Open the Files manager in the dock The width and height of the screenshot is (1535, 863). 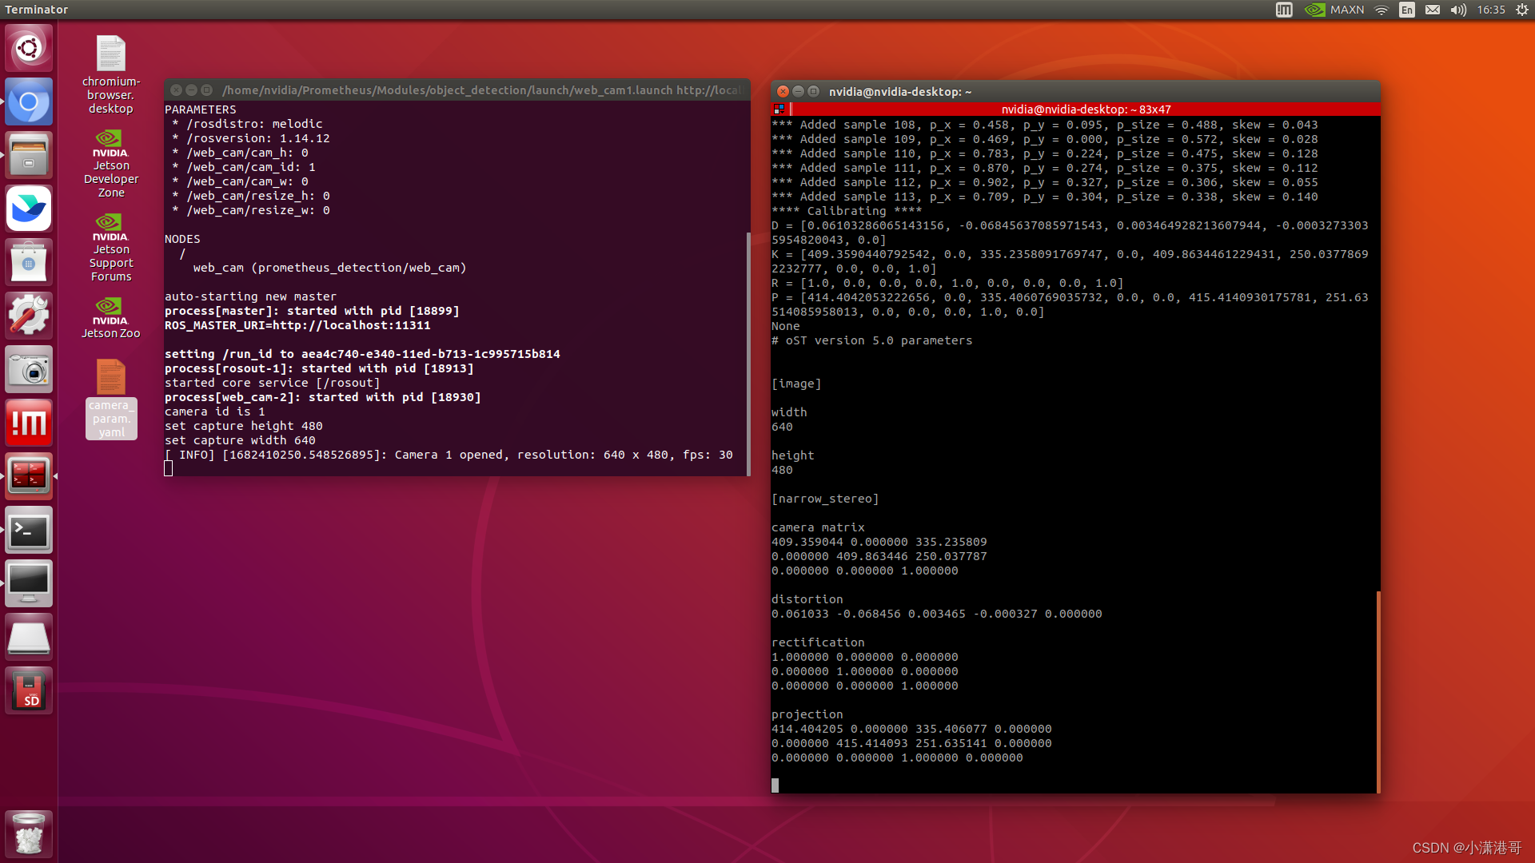pyautogui.click(x=29, y=155)
